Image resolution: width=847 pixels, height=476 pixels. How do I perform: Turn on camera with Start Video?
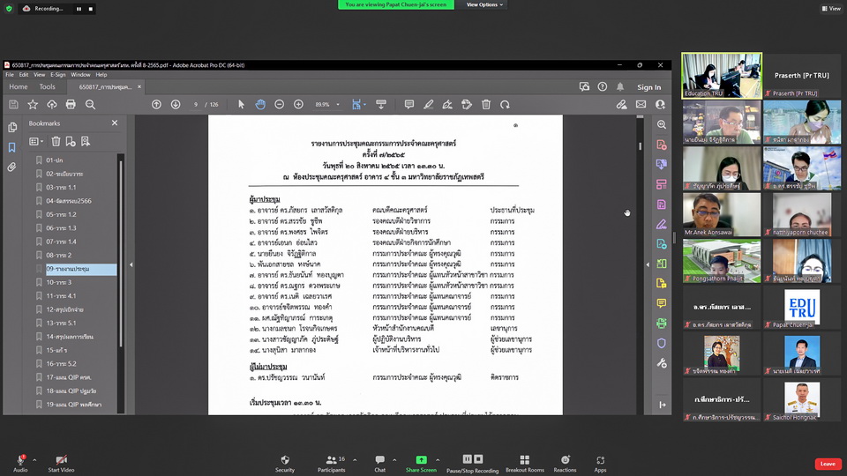[x=61, y=463]
